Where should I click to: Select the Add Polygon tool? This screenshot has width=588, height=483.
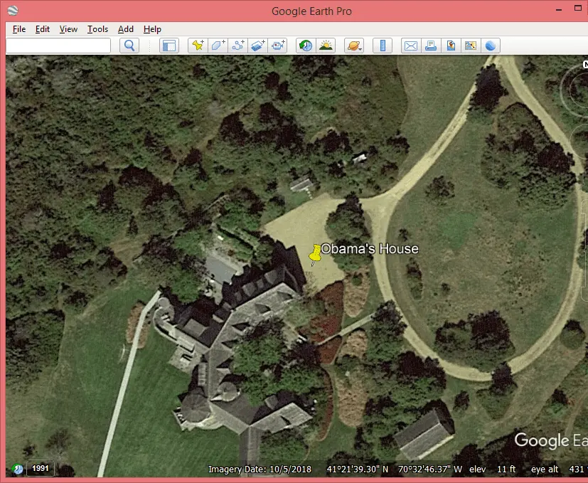point(218,45)
